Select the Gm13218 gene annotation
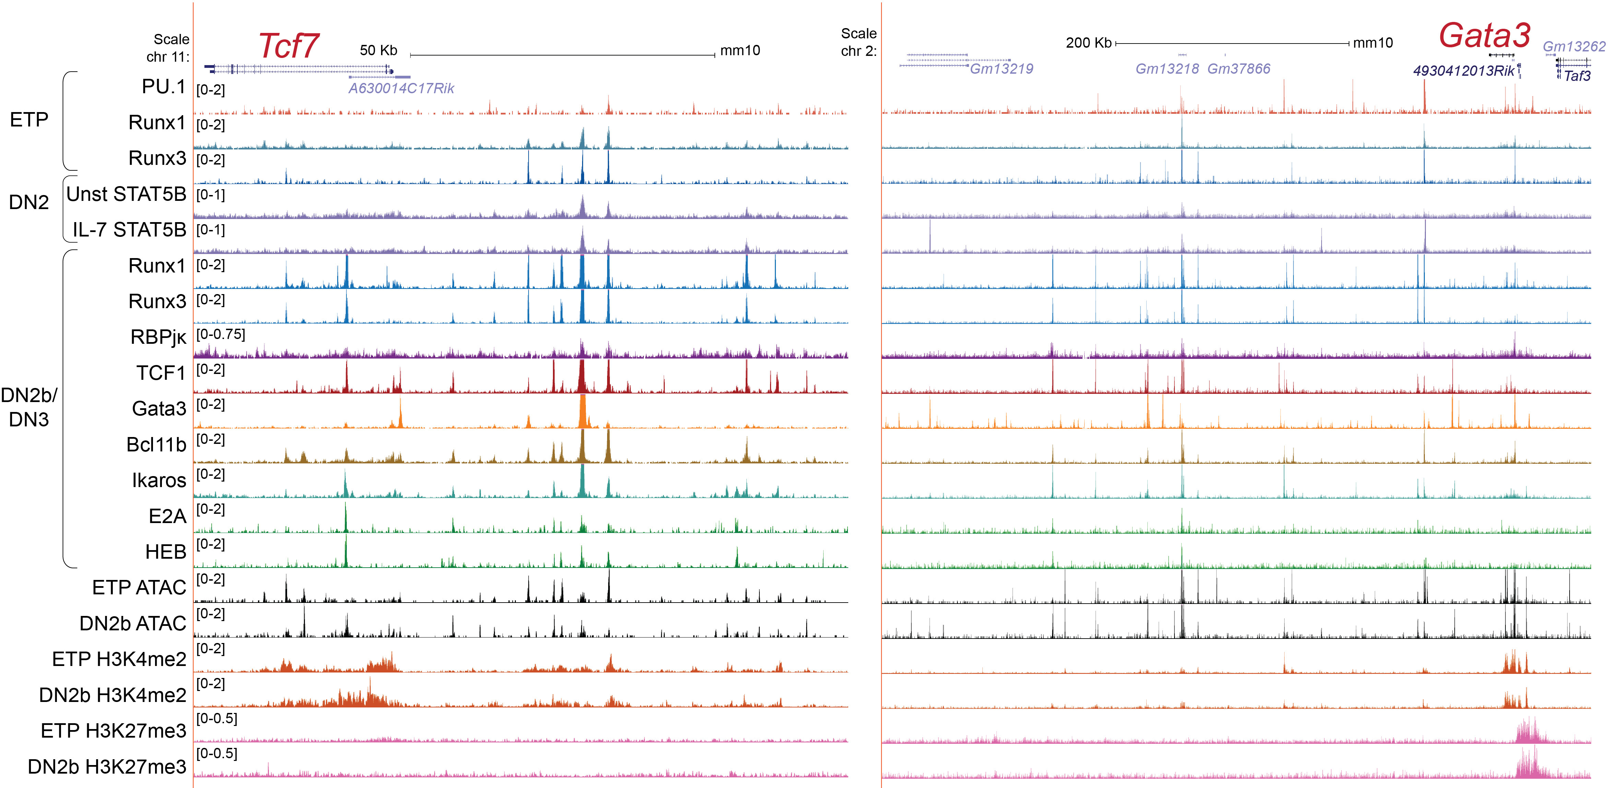Screen dimensions: 1608x788 pos(1167,69)
